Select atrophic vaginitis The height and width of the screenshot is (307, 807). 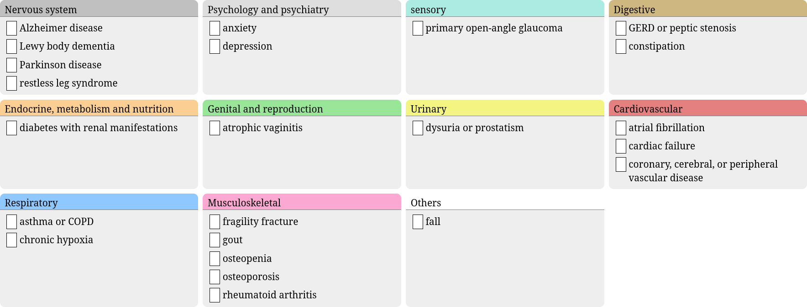[214, 128]
